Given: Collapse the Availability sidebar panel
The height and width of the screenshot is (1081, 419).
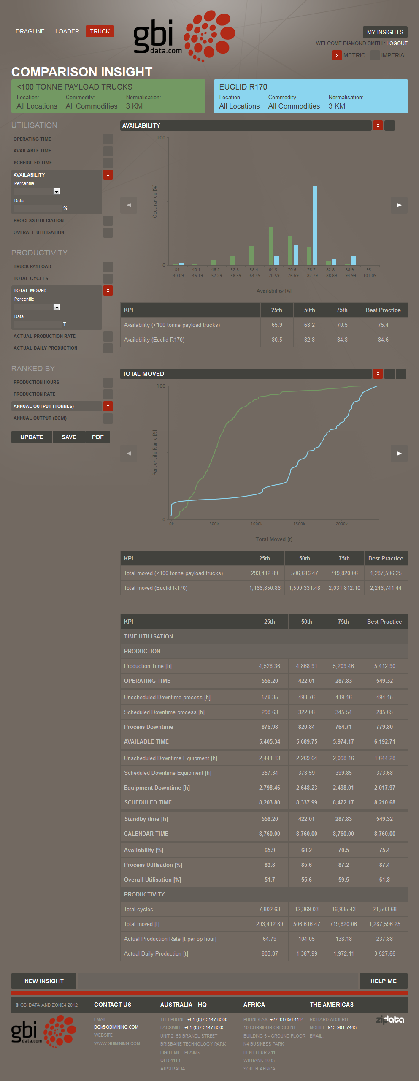Looking at the screenshot, I should 108,175.
